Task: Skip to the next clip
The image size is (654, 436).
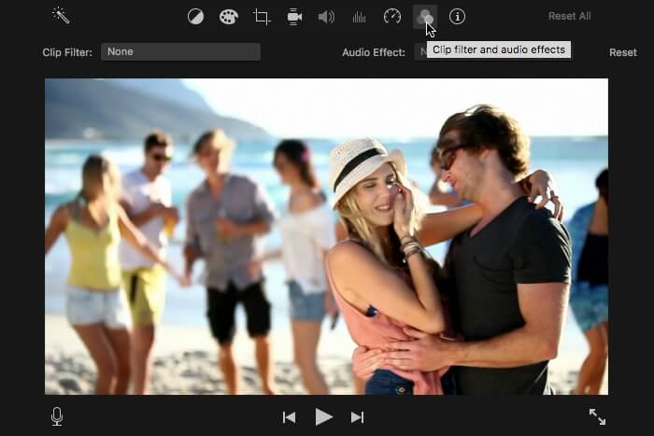Action: pos(358,417)
